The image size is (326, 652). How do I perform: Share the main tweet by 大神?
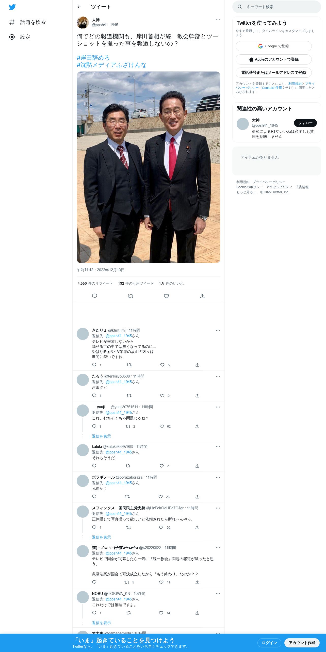point(202,296)
